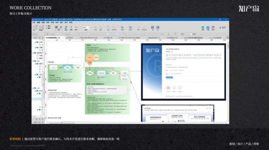
Task: Click the connector tool icon
Action: [66, 27]
